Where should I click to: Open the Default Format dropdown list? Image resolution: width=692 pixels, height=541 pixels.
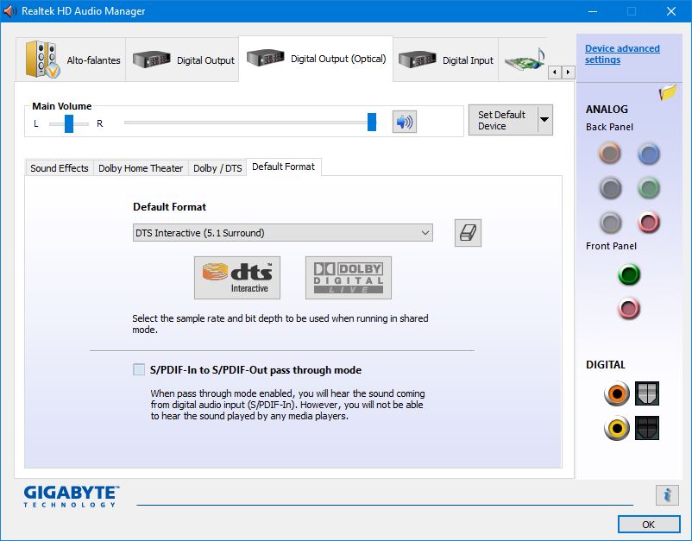coord(282,233)
